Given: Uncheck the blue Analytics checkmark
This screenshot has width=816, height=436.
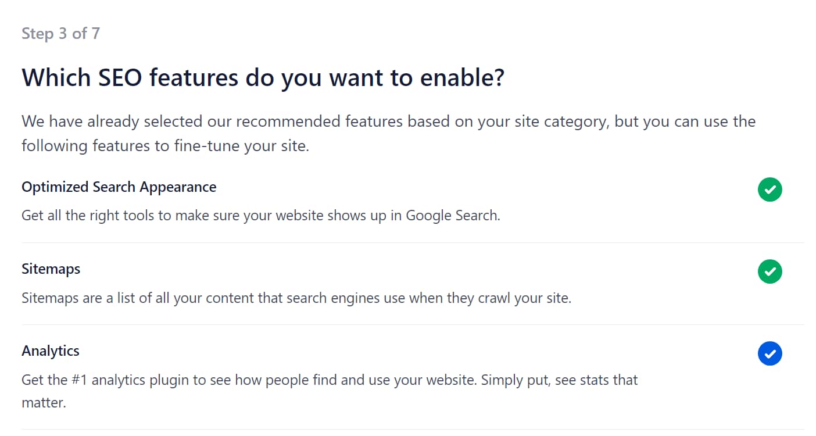Looking at the screenshot, I should pyautogui.click(x=770, y=353).
